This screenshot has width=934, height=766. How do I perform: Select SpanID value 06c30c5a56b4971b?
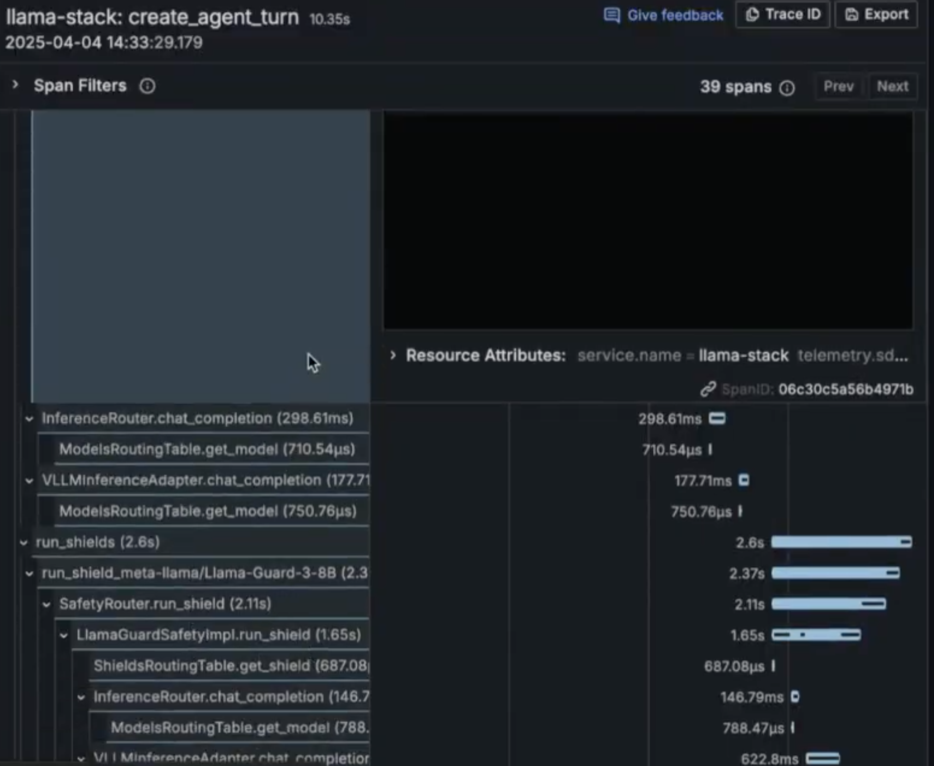point(845,389)
